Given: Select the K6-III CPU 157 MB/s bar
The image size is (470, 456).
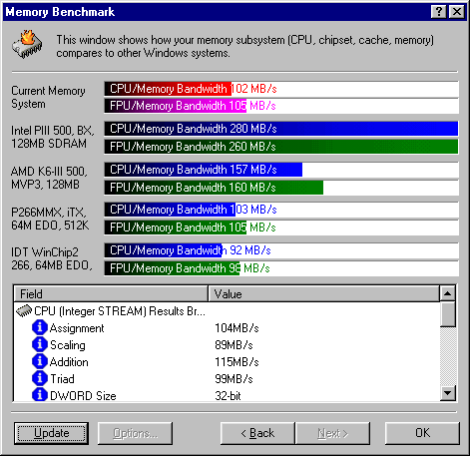Looking at the screenshot, I should (x=281, y=170).
